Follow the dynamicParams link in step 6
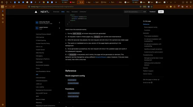The width and height of the screenshot is (193, 107). [x=101, y=57]
